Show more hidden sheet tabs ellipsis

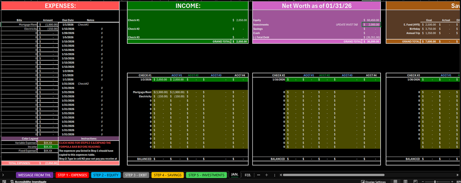tap(258, 175)
